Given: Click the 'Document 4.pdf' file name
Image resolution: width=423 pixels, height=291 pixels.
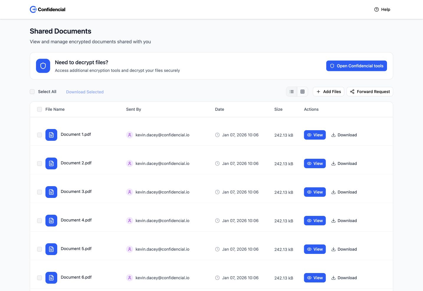Looking at the screenshot, I should (76, 220).
